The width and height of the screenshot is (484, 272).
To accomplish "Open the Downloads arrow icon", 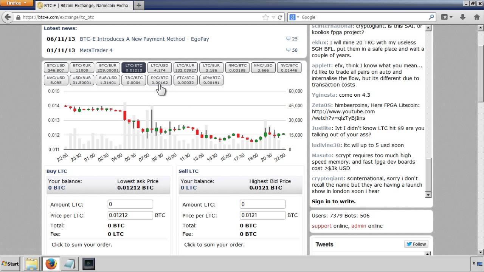I will pos(462,17).
